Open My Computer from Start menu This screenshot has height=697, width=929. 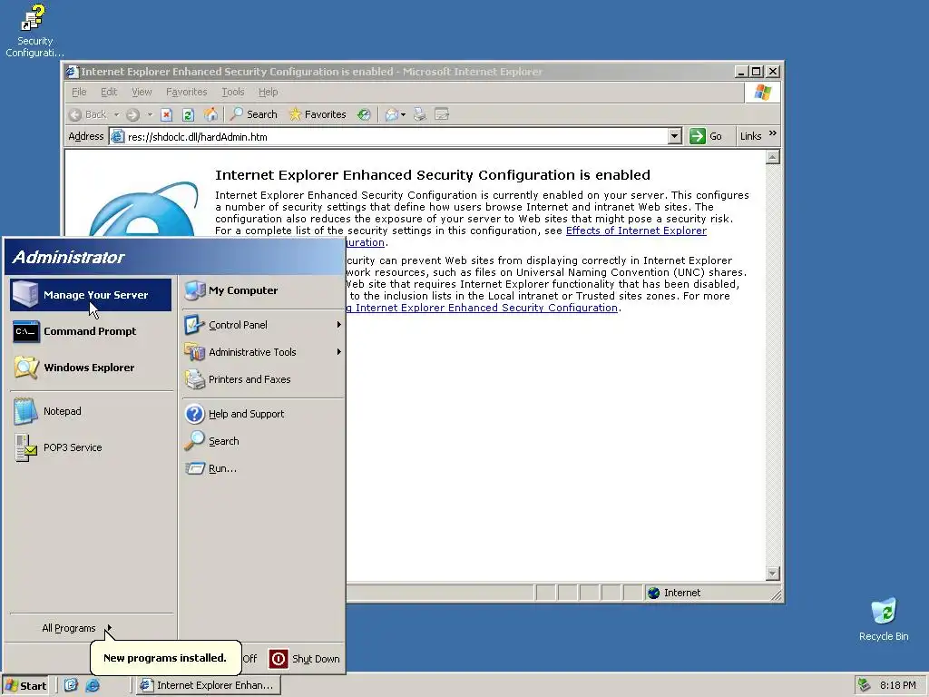click(x=262, y=290)
